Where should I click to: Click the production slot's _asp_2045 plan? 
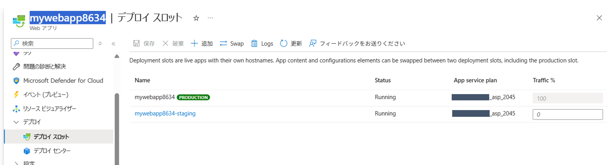coord(502,97)
